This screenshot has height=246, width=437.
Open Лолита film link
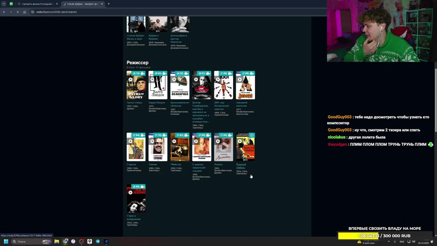(218, 164)
